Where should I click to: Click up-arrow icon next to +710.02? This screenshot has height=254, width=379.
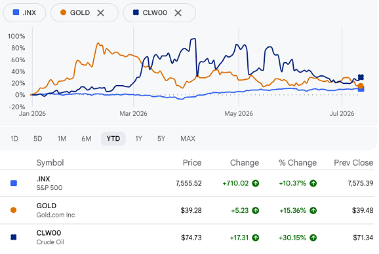256,183
